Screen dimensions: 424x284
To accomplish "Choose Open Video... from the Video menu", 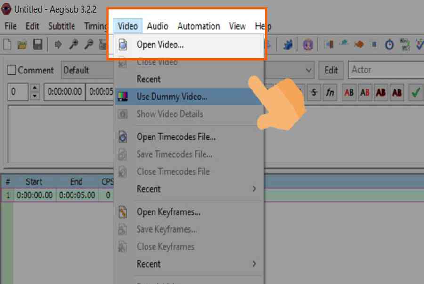I will (189, 45).
